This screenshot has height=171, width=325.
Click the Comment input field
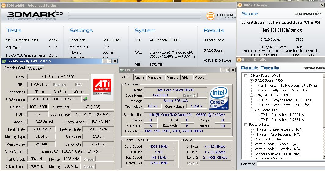tap(291, 164)
